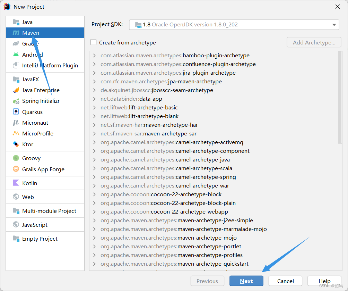Click the Cancel button

tap(285, 281)
